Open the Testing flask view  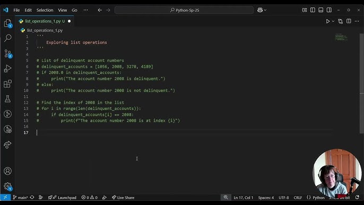point(7,99)
